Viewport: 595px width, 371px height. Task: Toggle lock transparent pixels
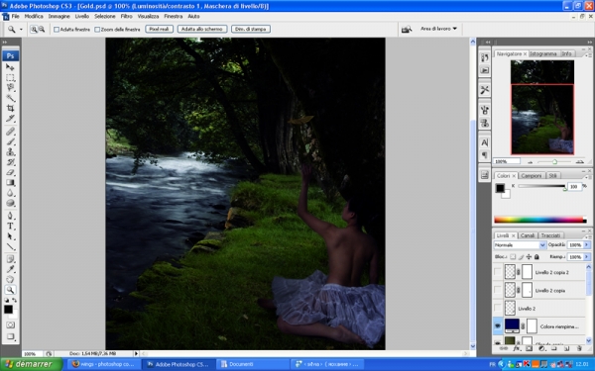coord(513,256)
